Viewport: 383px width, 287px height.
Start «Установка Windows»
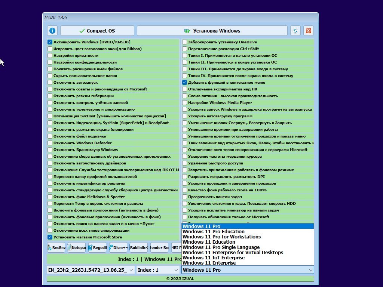212,31
